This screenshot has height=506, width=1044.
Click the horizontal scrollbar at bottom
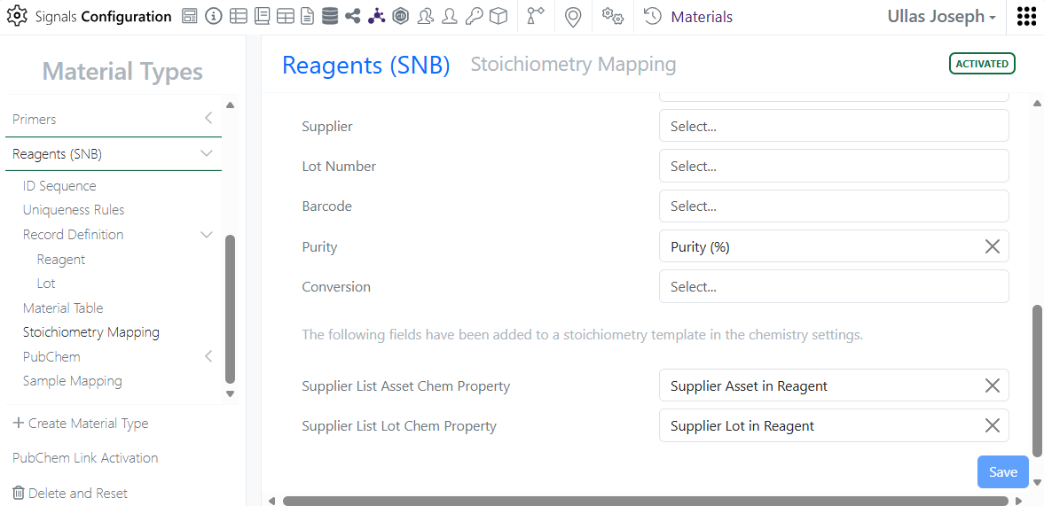pos(645,501)
